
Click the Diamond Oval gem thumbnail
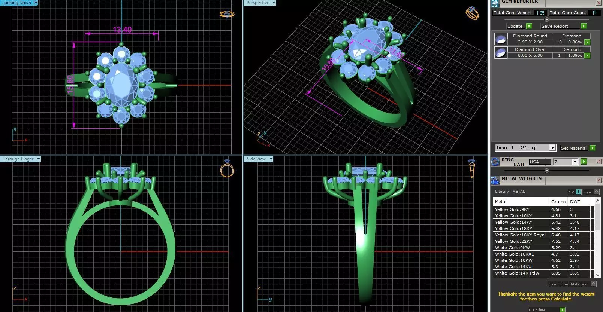[501, 52]
